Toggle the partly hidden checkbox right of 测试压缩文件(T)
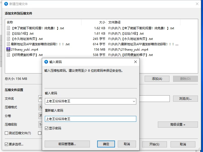The image size is (203, 152). [40, 133]
